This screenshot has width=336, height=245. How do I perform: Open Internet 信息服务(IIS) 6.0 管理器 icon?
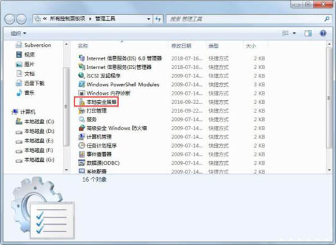coord(82,58)
